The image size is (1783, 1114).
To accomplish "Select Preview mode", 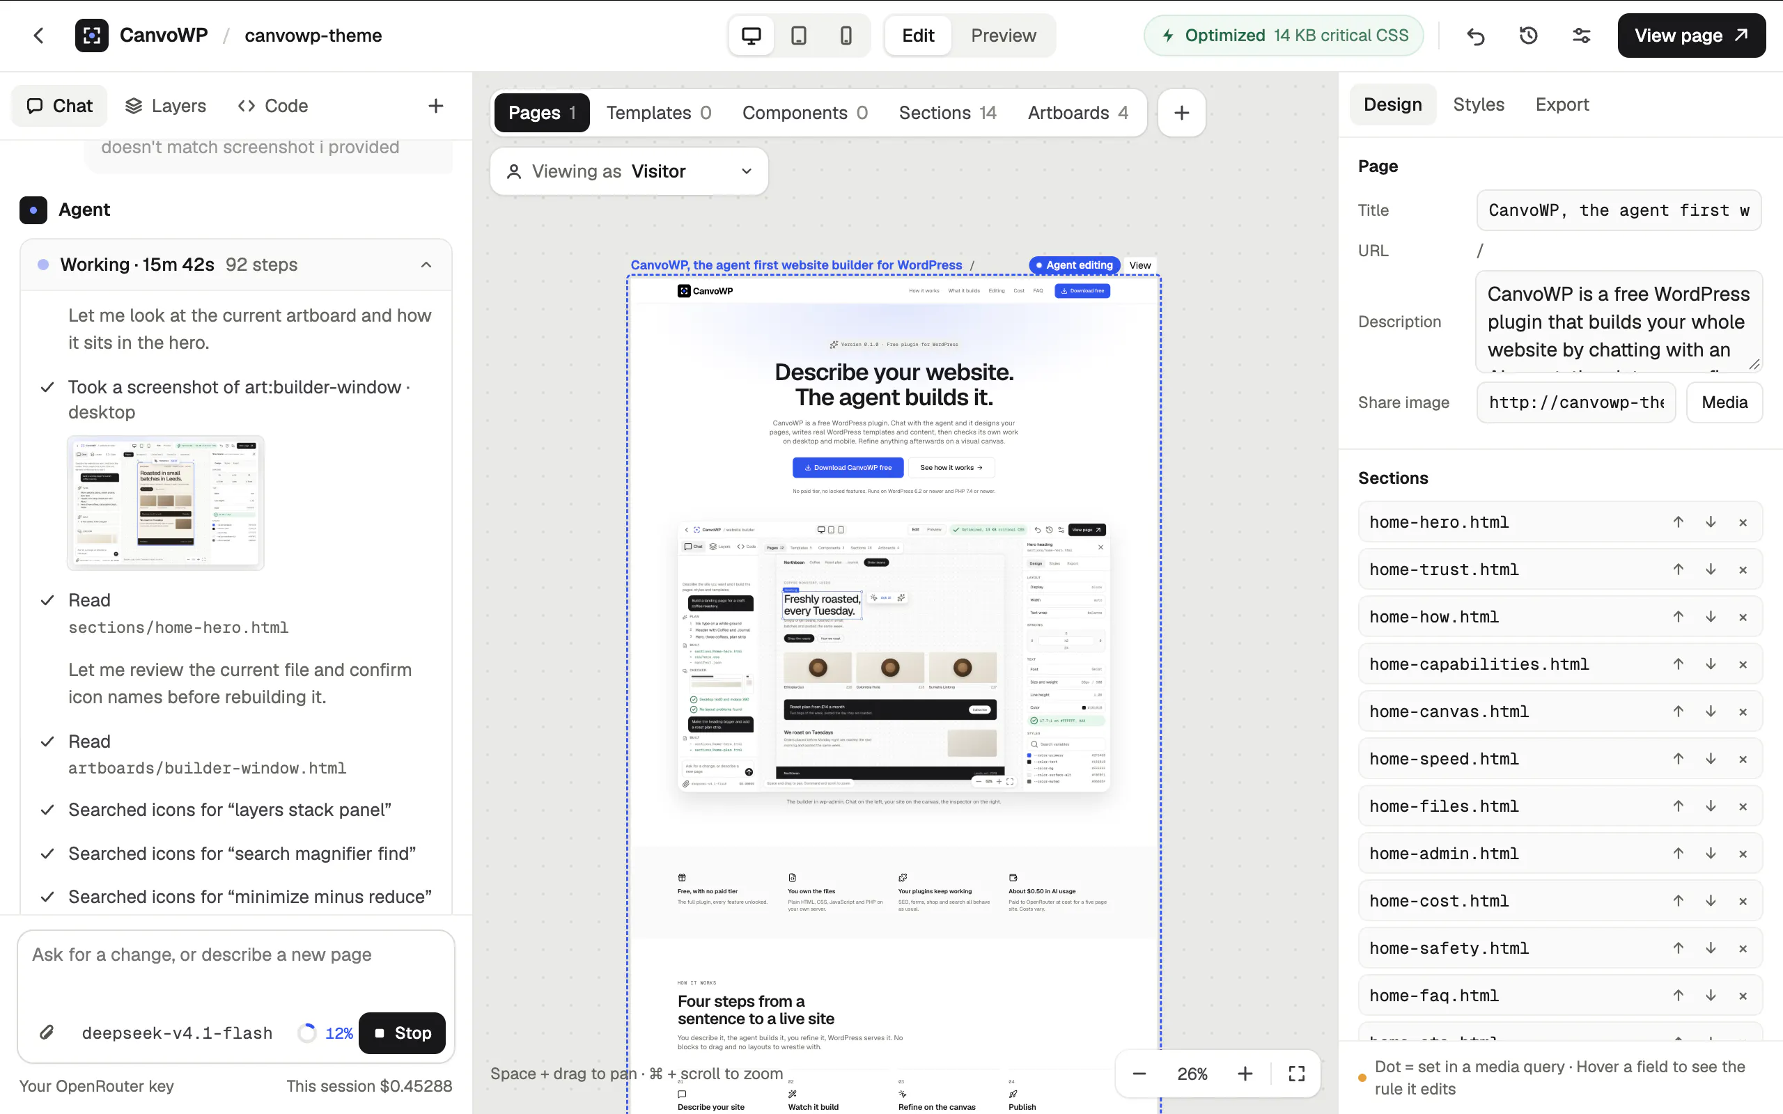I will 1004,36.
